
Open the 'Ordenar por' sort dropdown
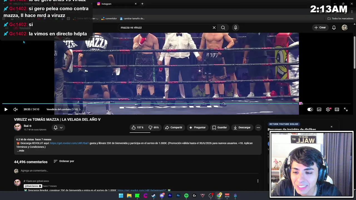click(64, 161)
